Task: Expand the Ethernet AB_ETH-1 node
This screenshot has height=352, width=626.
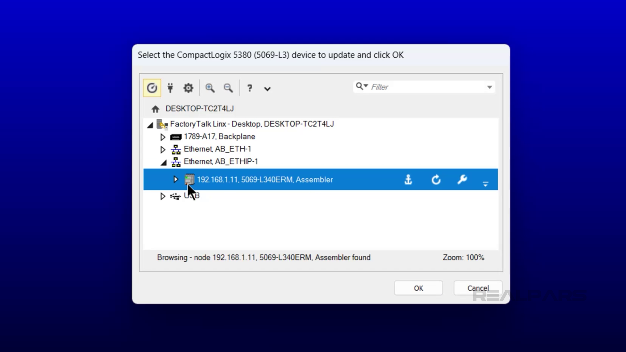Action: click(163, 150)
